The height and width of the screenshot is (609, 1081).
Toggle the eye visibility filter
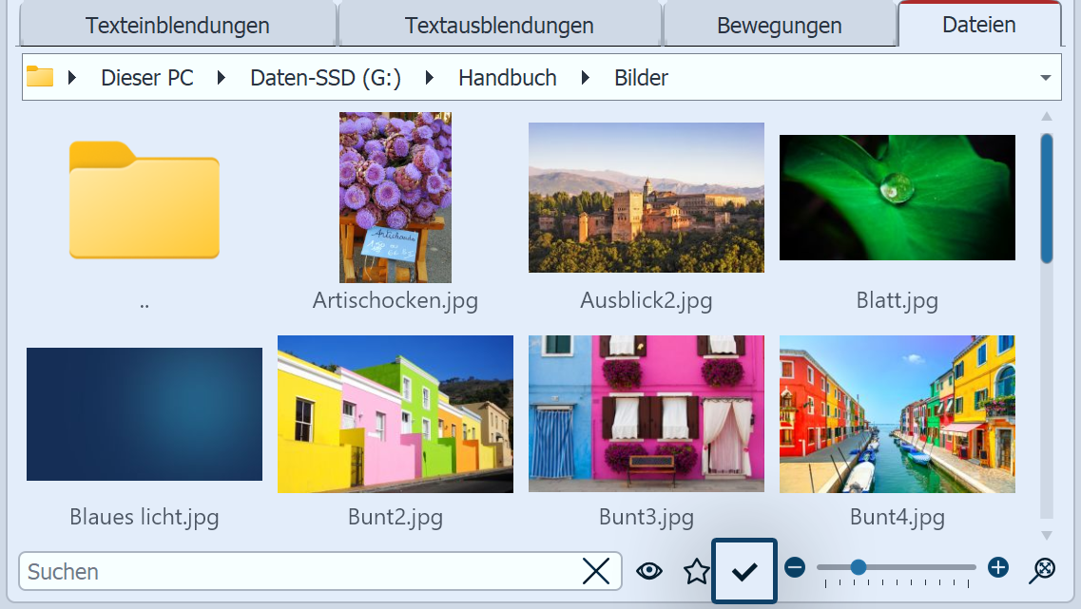649,570
